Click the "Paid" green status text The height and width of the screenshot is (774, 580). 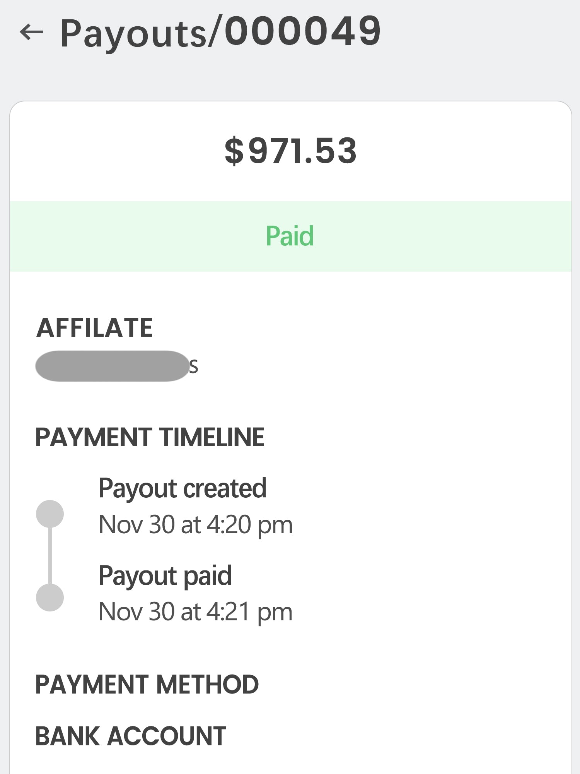coord(290,236)
